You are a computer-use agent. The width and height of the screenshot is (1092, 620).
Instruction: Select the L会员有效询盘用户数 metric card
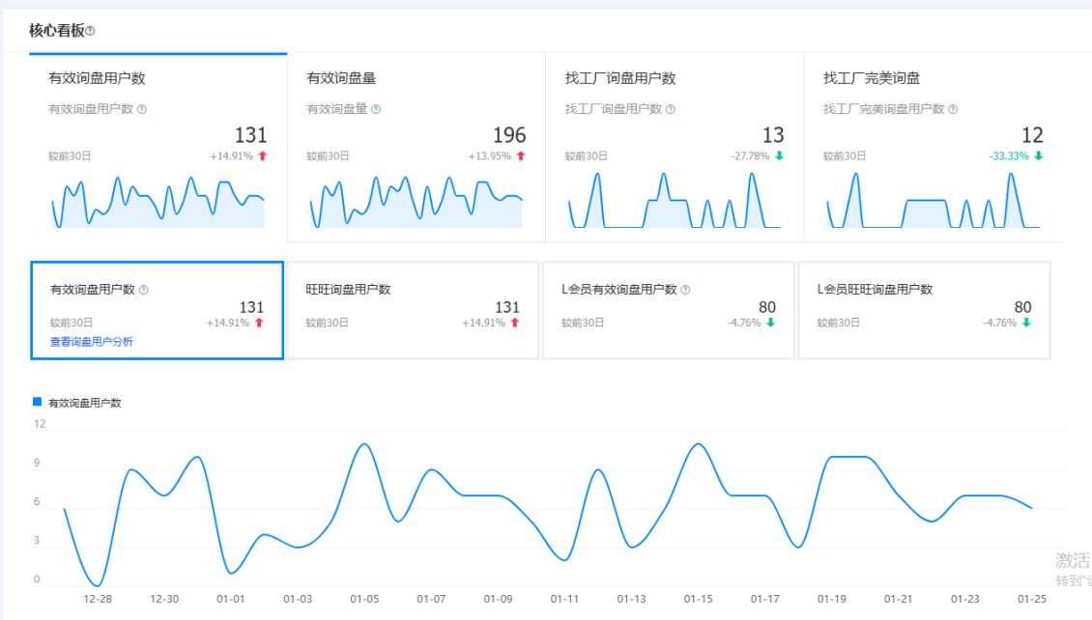tap(668, 310)
